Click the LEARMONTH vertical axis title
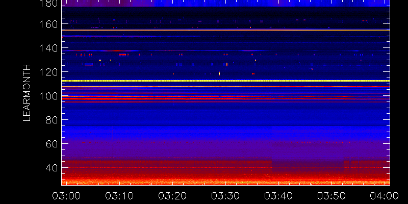Screen dimensions: 408x204 coord(27,93)
